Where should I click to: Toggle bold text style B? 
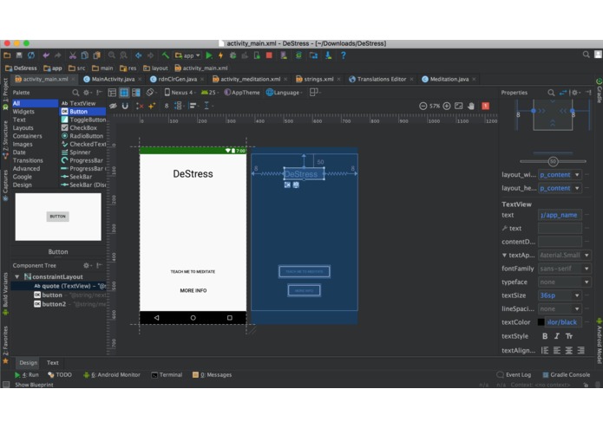(x=545, y=336)
